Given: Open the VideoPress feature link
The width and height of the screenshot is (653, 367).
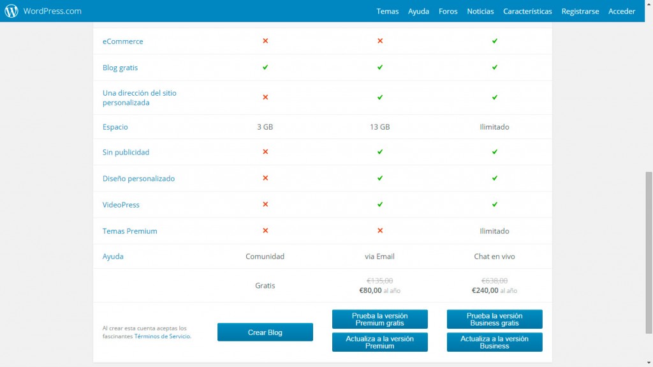Looking at the screenshot, I should 121,205.
